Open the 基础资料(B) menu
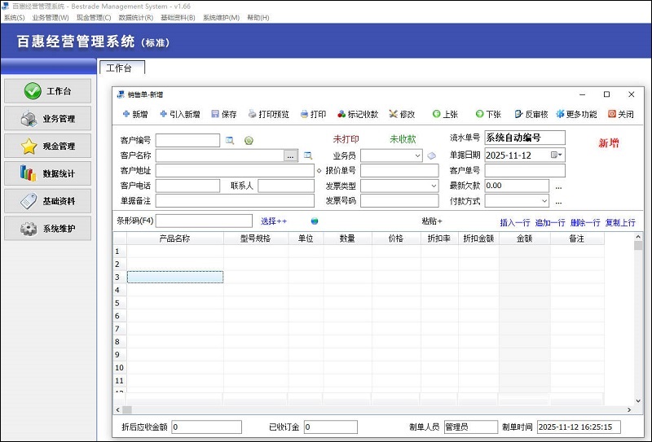The width and height of the screenshot is (652, 442). pyautogui.click(x=178, y=17)
